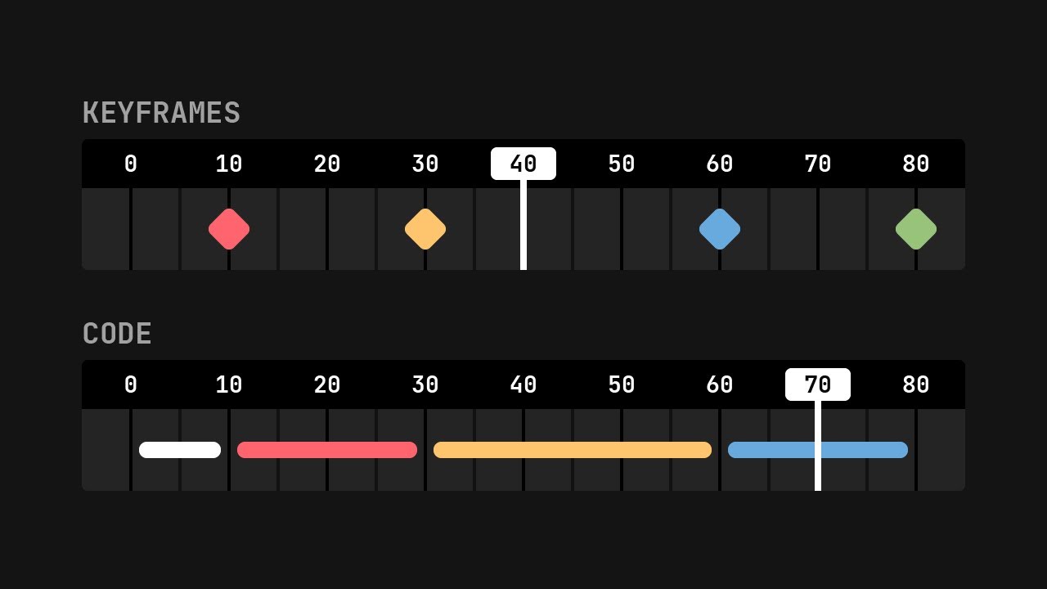Select the orange keyframe diamond at frame 30
This screenshot has width=1047, height=589.
tap(425, 229)
